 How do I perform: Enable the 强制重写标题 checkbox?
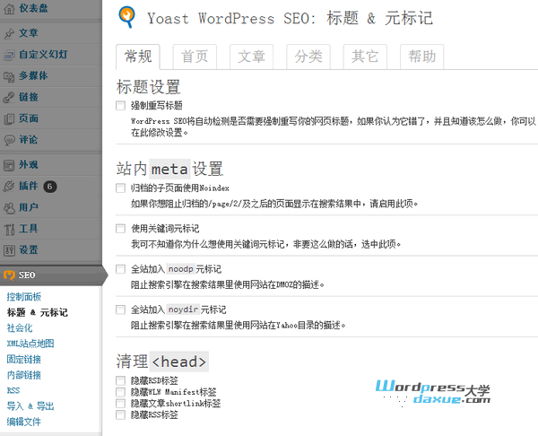coord(120,105)
